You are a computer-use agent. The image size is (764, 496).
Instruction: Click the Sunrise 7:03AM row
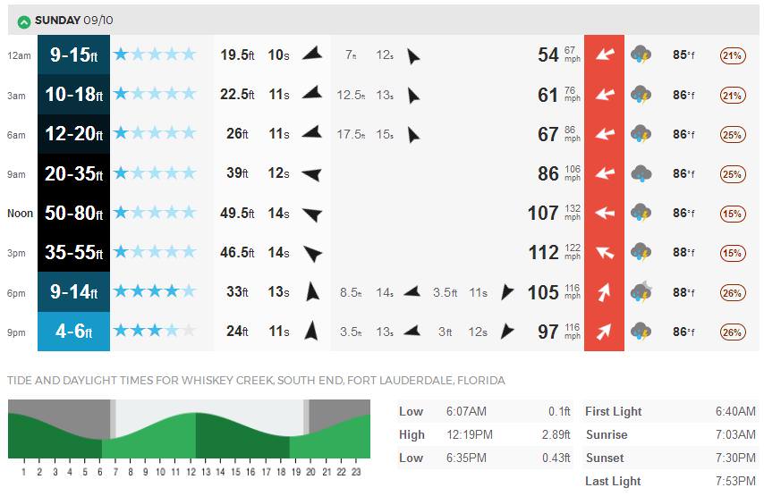[670, 434]
